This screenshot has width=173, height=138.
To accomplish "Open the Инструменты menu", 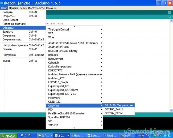I will (x=36, y=8).
